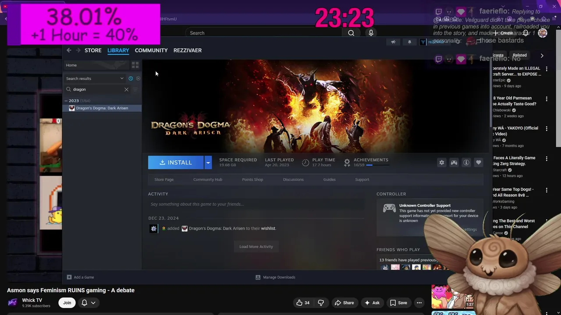
Task: Open menu for the Zerg Strategy video
Action: [x=547, y=158]
